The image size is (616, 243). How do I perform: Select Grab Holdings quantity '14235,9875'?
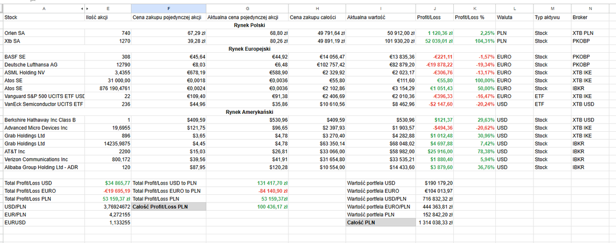[108, 143]
